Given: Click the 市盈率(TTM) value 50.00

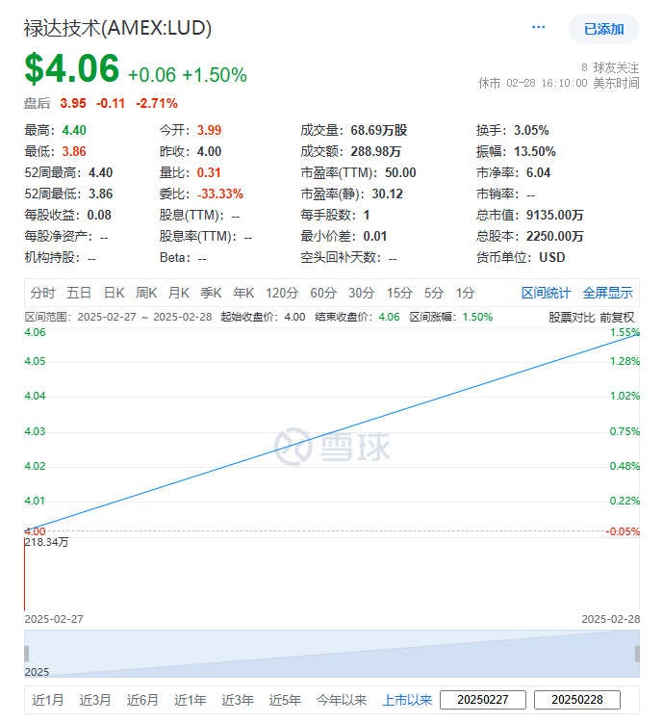Looking at the screenshot, I should click(x=400, y=173).
